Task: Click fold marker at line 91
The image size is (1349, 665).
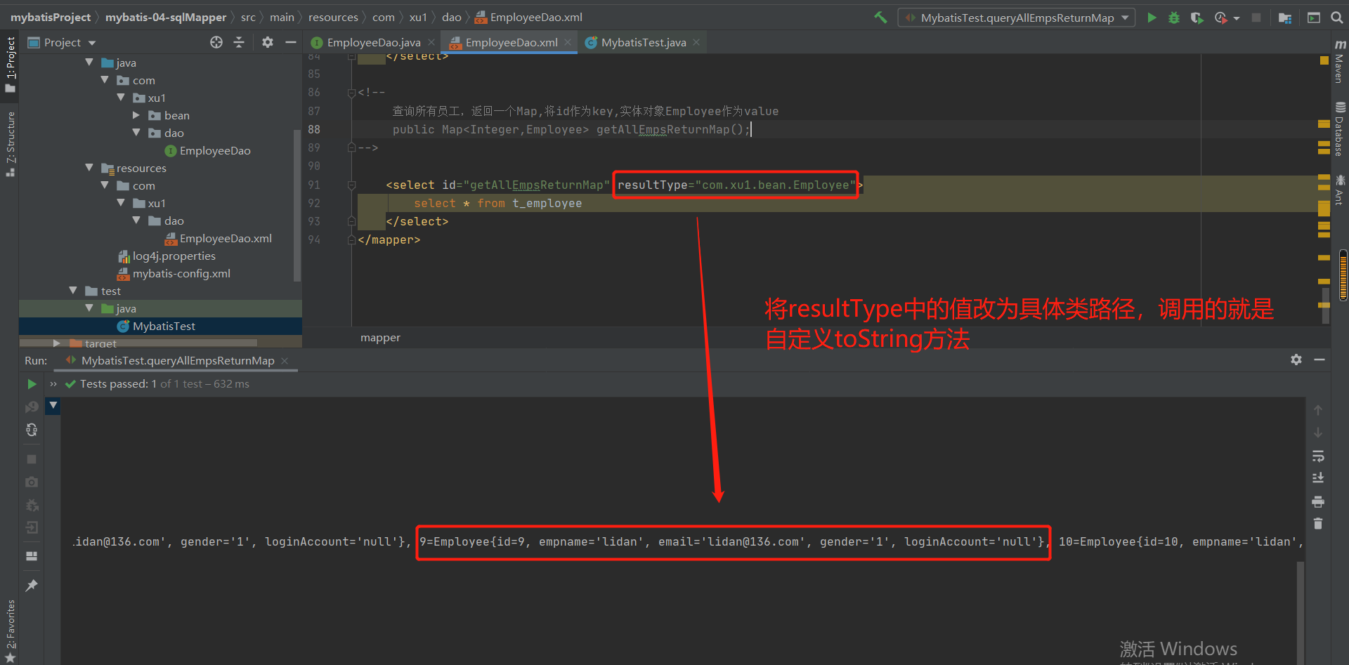Action: (351, 185)
